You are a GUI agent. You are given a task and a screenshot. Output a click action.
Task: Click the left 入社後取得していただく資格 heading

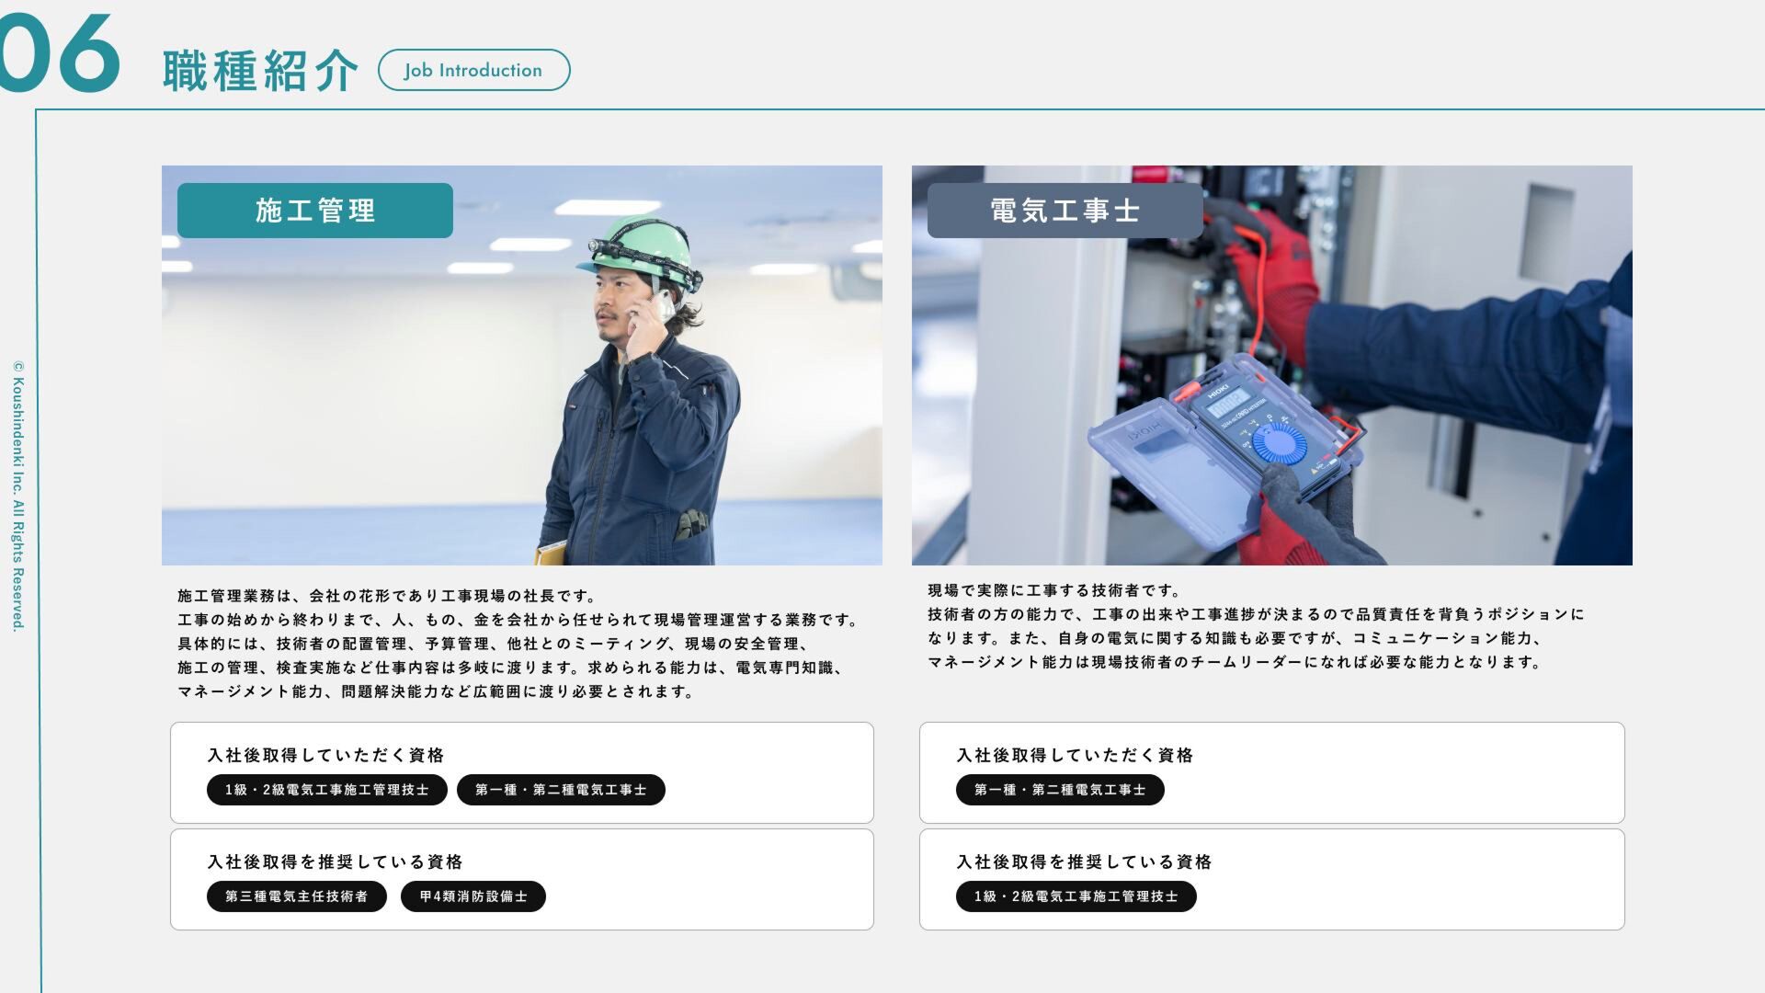(325, 755)
